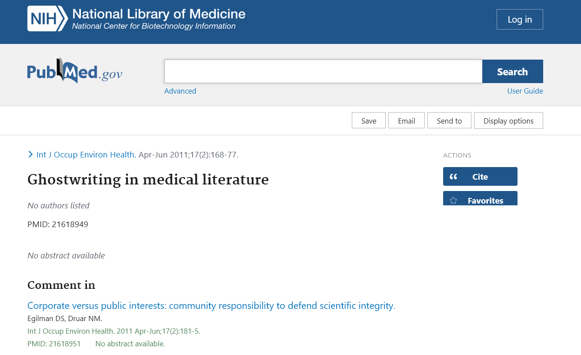This screenshot has width=581, height=355.
Task: Open the User Guide link
Action: (525, 91)
